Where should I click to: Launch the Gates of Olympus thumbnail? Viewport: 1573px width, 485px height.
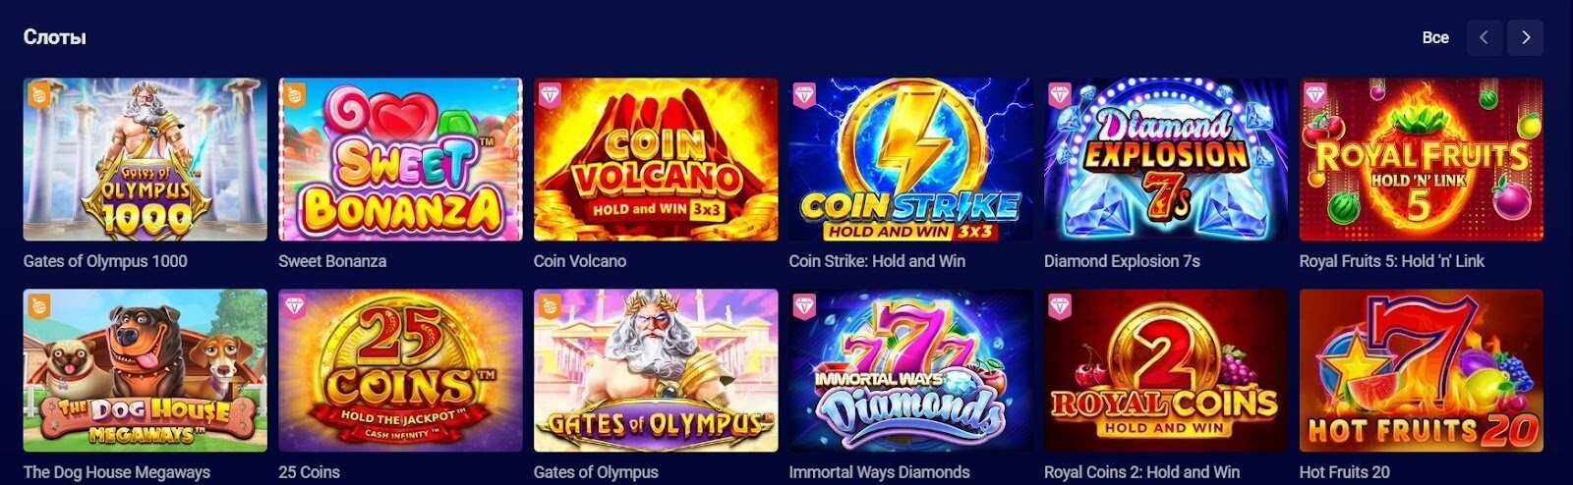click(656, 370)
